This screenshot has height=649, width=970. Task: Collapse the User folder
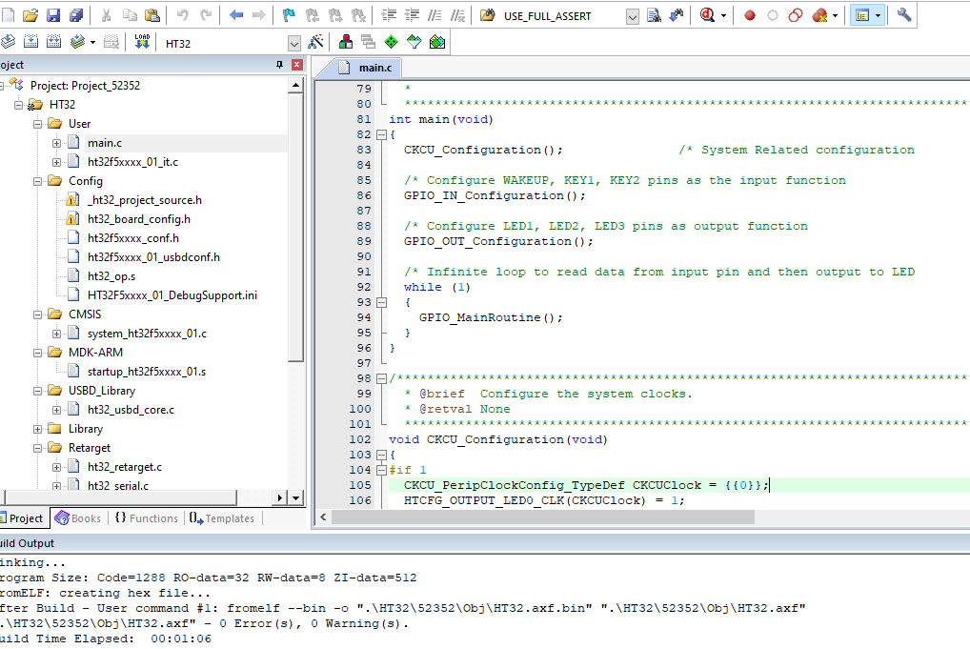pos(38,124)
